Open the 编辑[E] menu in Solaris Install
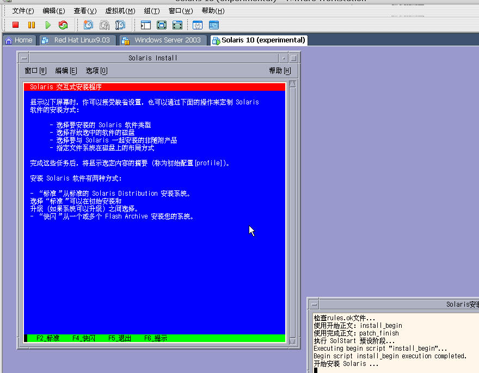 click(66, 71)
